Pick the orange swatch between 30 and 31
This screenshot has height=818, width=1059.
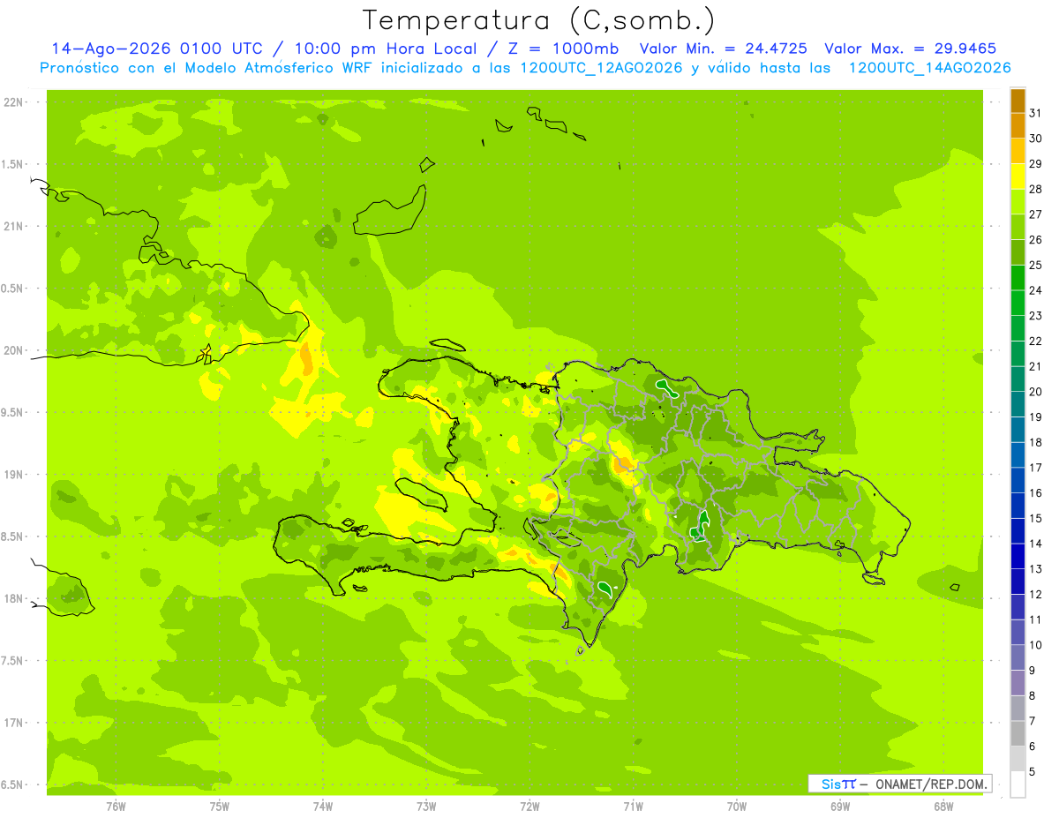coord(1018,125)
